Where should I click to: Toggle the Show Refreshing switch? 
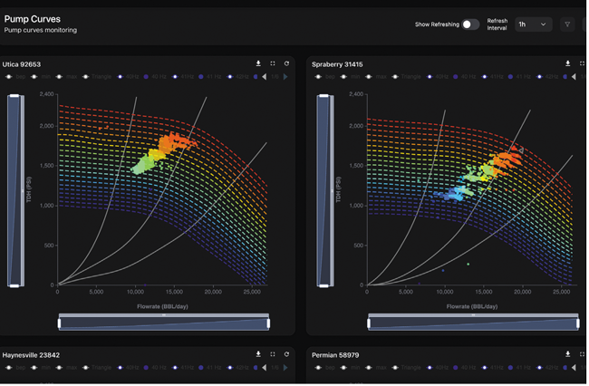[x=470, y=24]
